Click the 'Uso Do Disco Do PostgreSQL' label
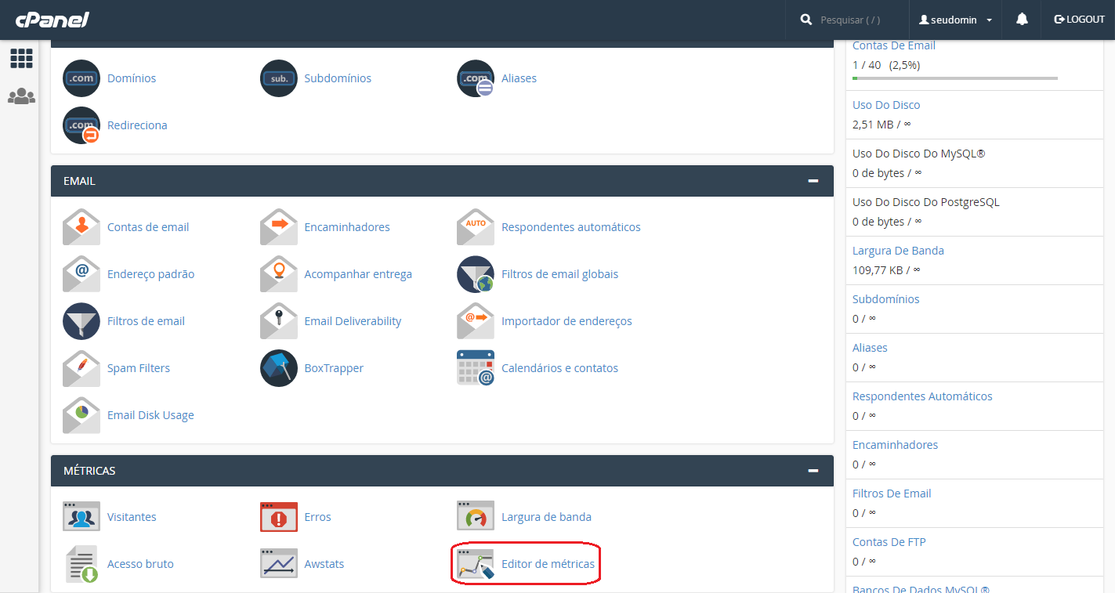Viewport: 1115px width, 593px height. coord(926,202)
